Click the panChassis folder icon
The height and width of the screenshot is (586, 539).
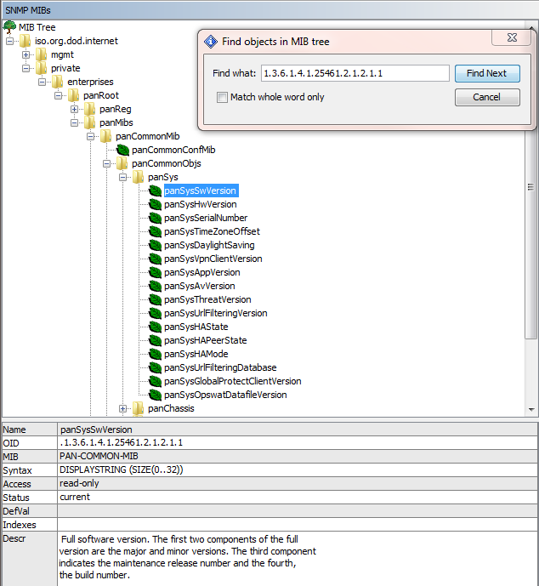[139, 408]
